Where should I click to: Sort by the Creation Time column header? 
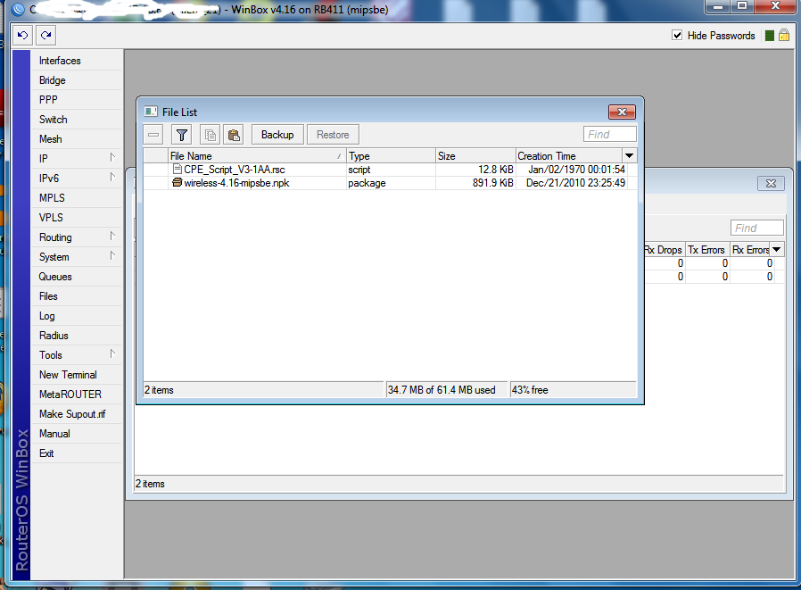tap(569, 156)
